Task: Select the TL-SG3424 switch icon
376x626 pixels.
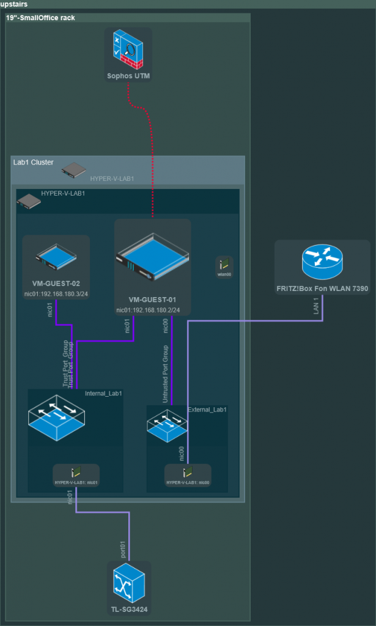Action: [129, 584]
